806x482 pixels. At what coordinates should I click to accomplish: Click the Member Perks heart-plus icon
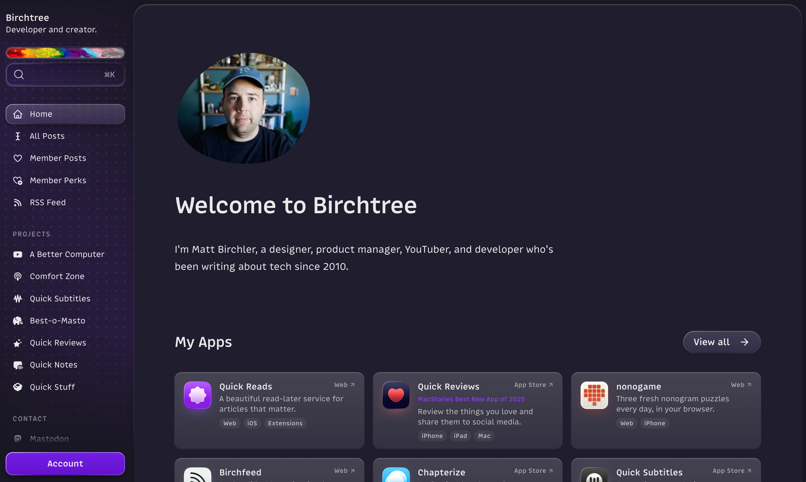pyautogui.click(x=18, y=180)
